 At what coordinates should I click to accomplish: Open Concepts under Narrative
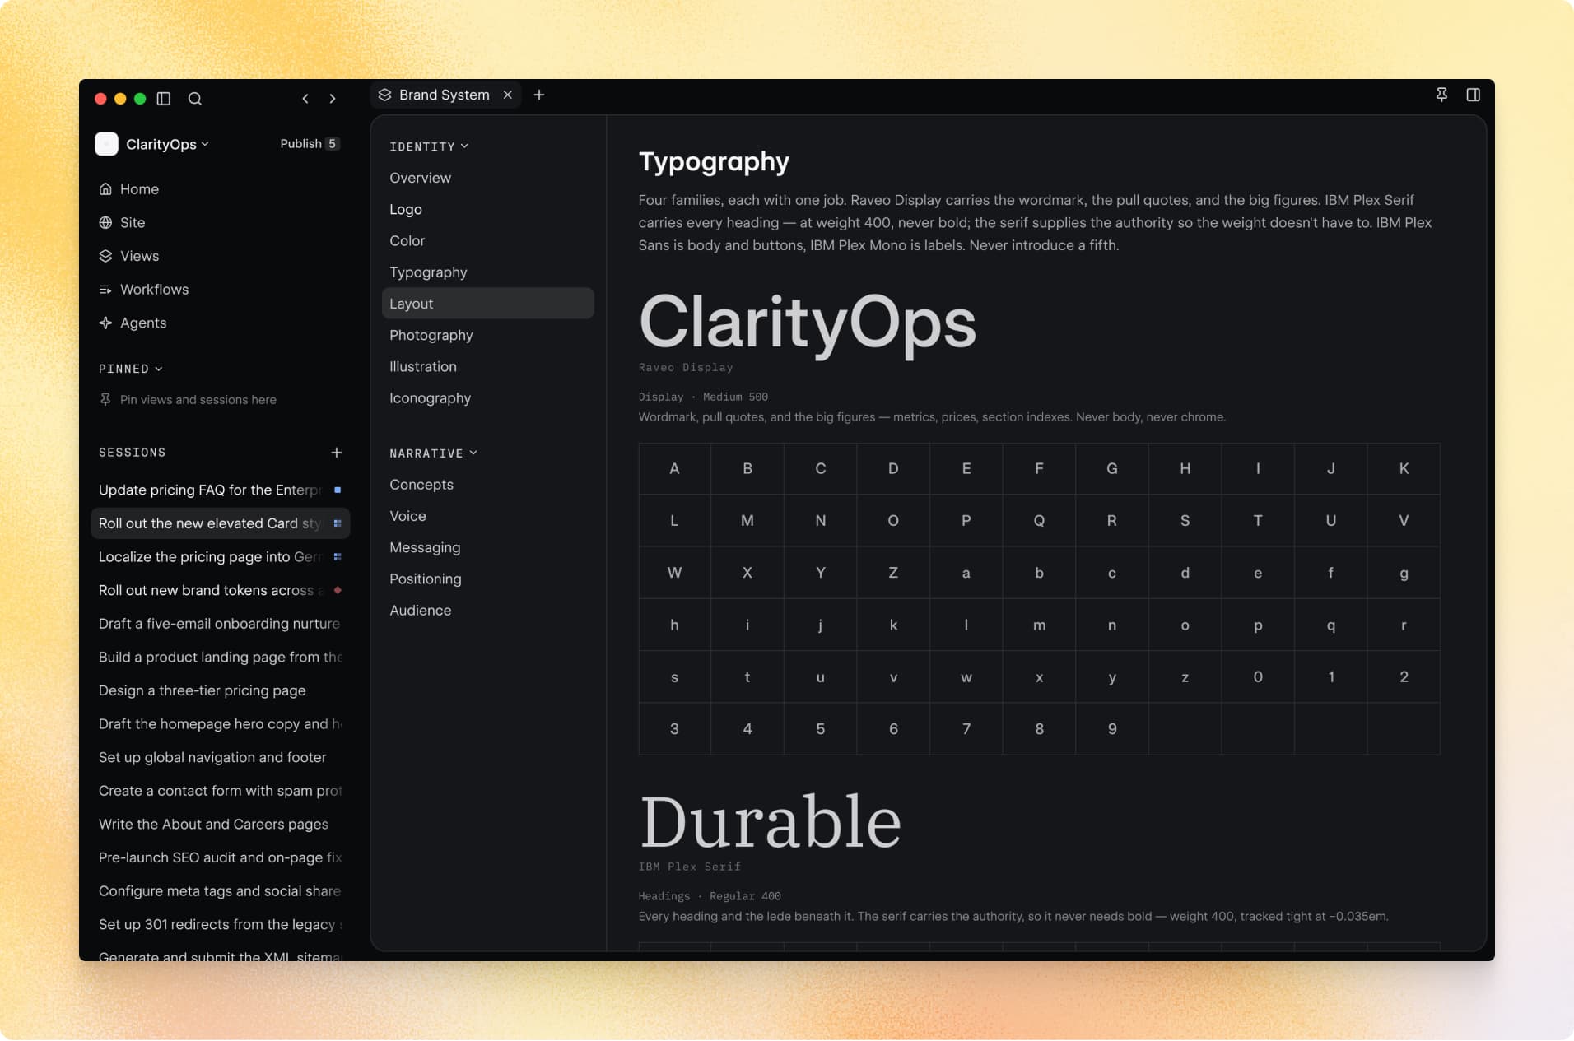[x=488, y=485]
